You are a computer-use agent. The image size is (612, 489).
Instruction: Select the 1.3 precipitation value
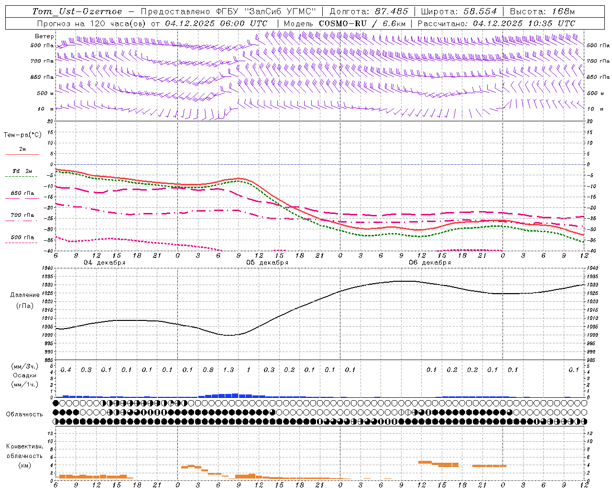coord(229,370)
